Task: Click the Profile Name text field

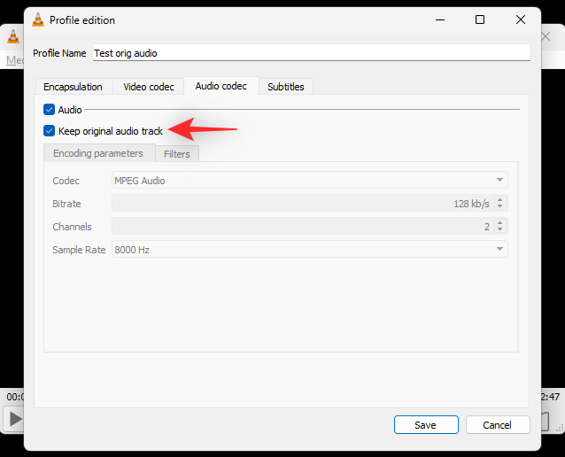Action: (x=312, y=53)
